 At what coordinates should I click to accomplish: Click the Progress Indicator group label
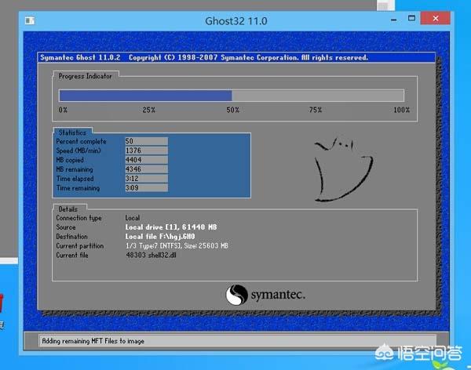pyautogui.click(x=86, y=76)
